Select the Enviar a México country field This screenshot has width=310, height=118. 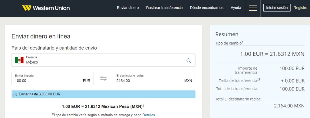(104, 60)
